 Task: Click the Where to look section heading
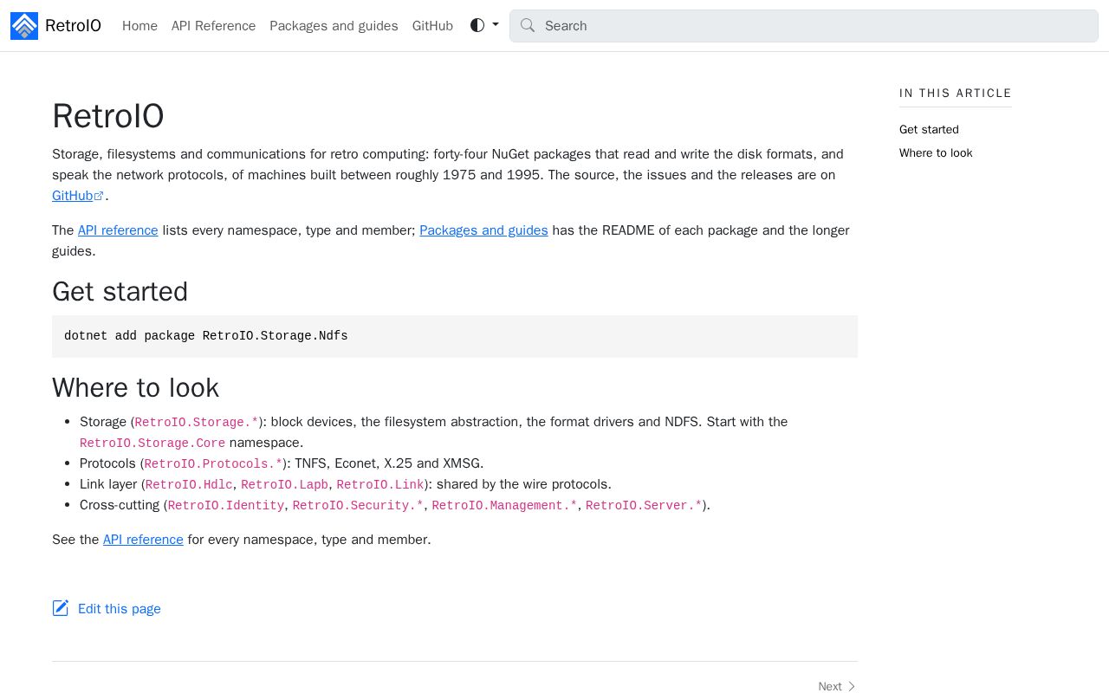click(135, 388)
